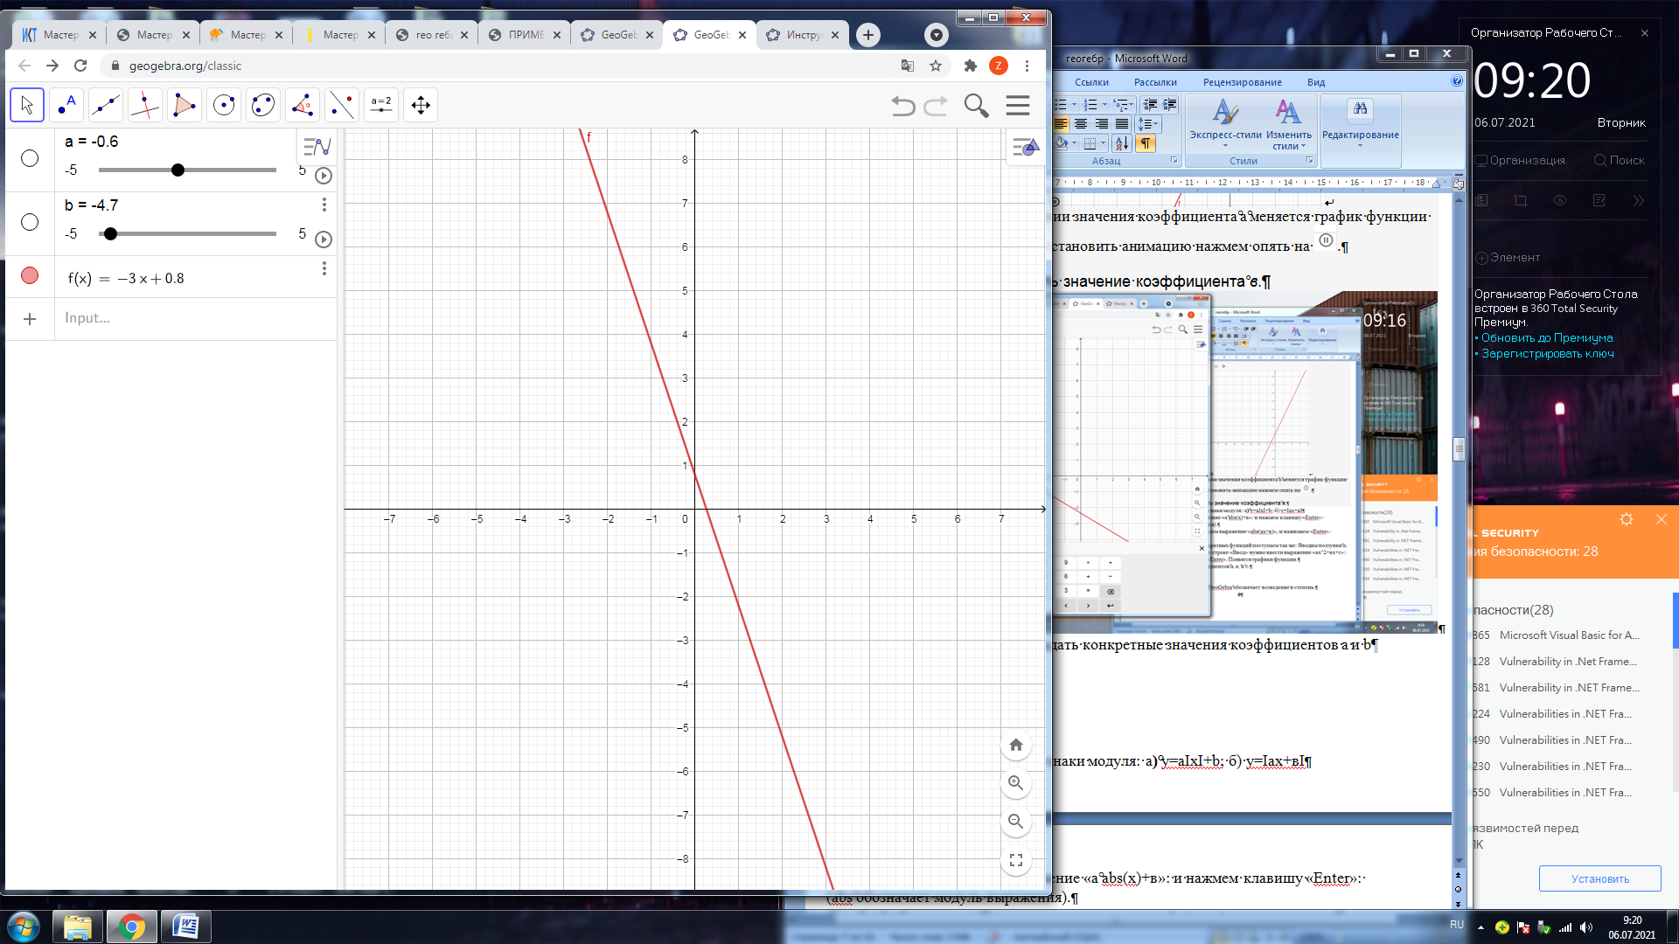Click Word decrease indent icon

(1150, 104)
